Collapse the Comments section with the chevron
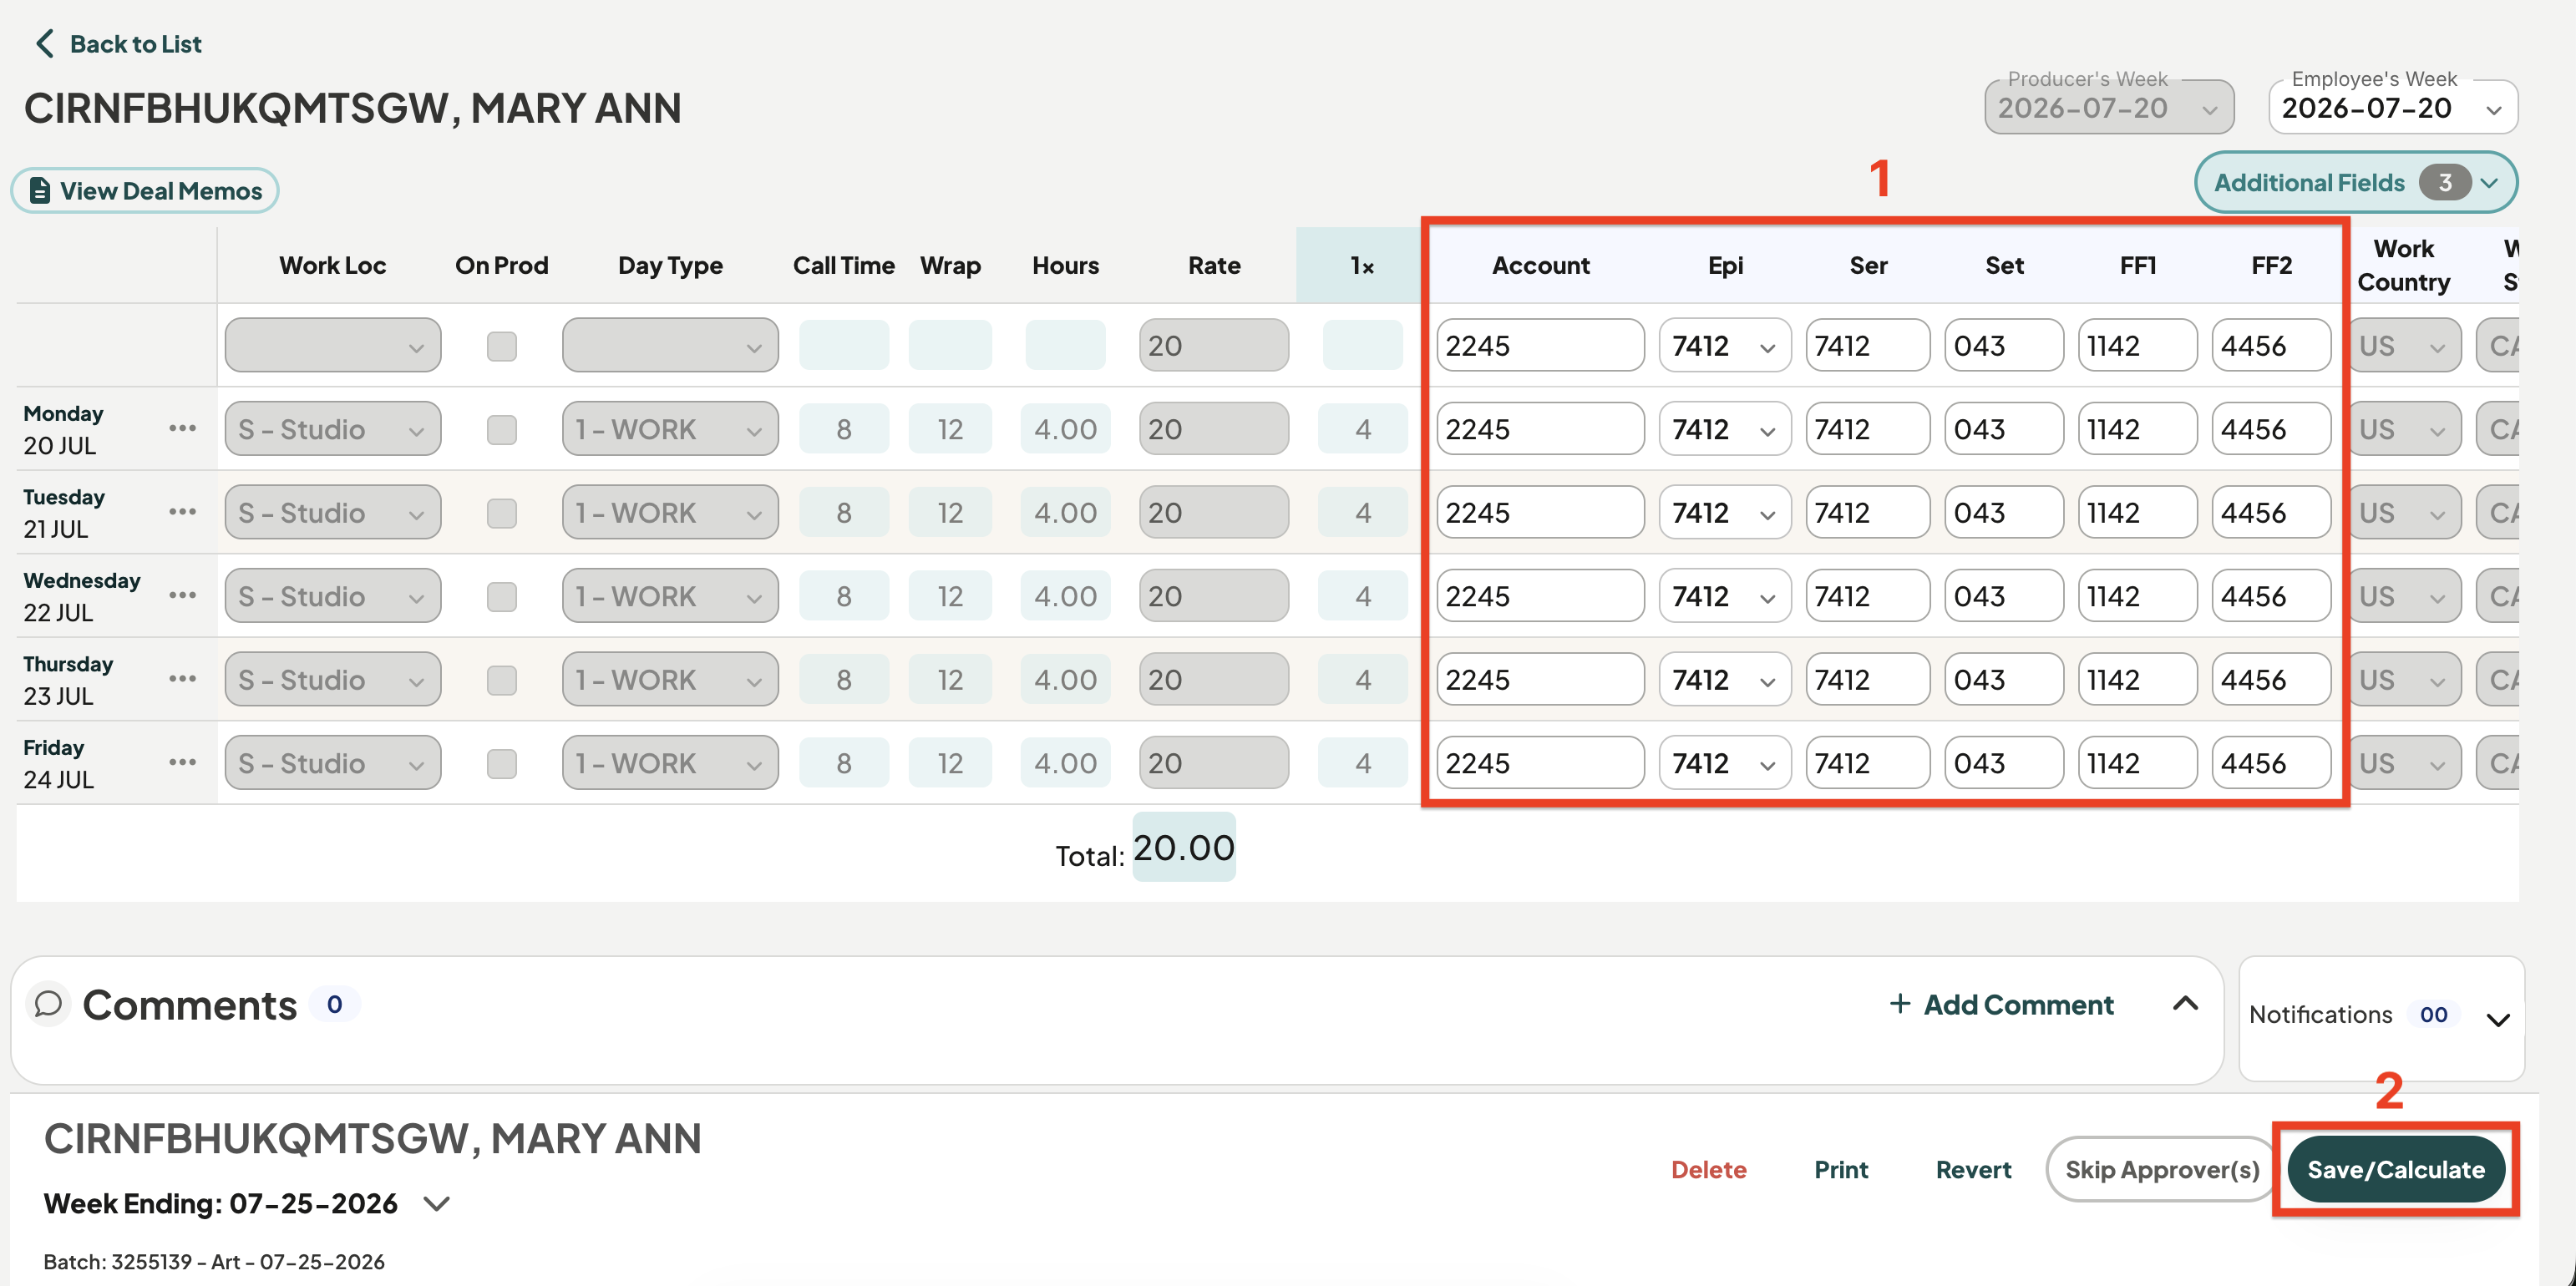Viewport: 2576px width, 1286px height. (2185, 1003)
